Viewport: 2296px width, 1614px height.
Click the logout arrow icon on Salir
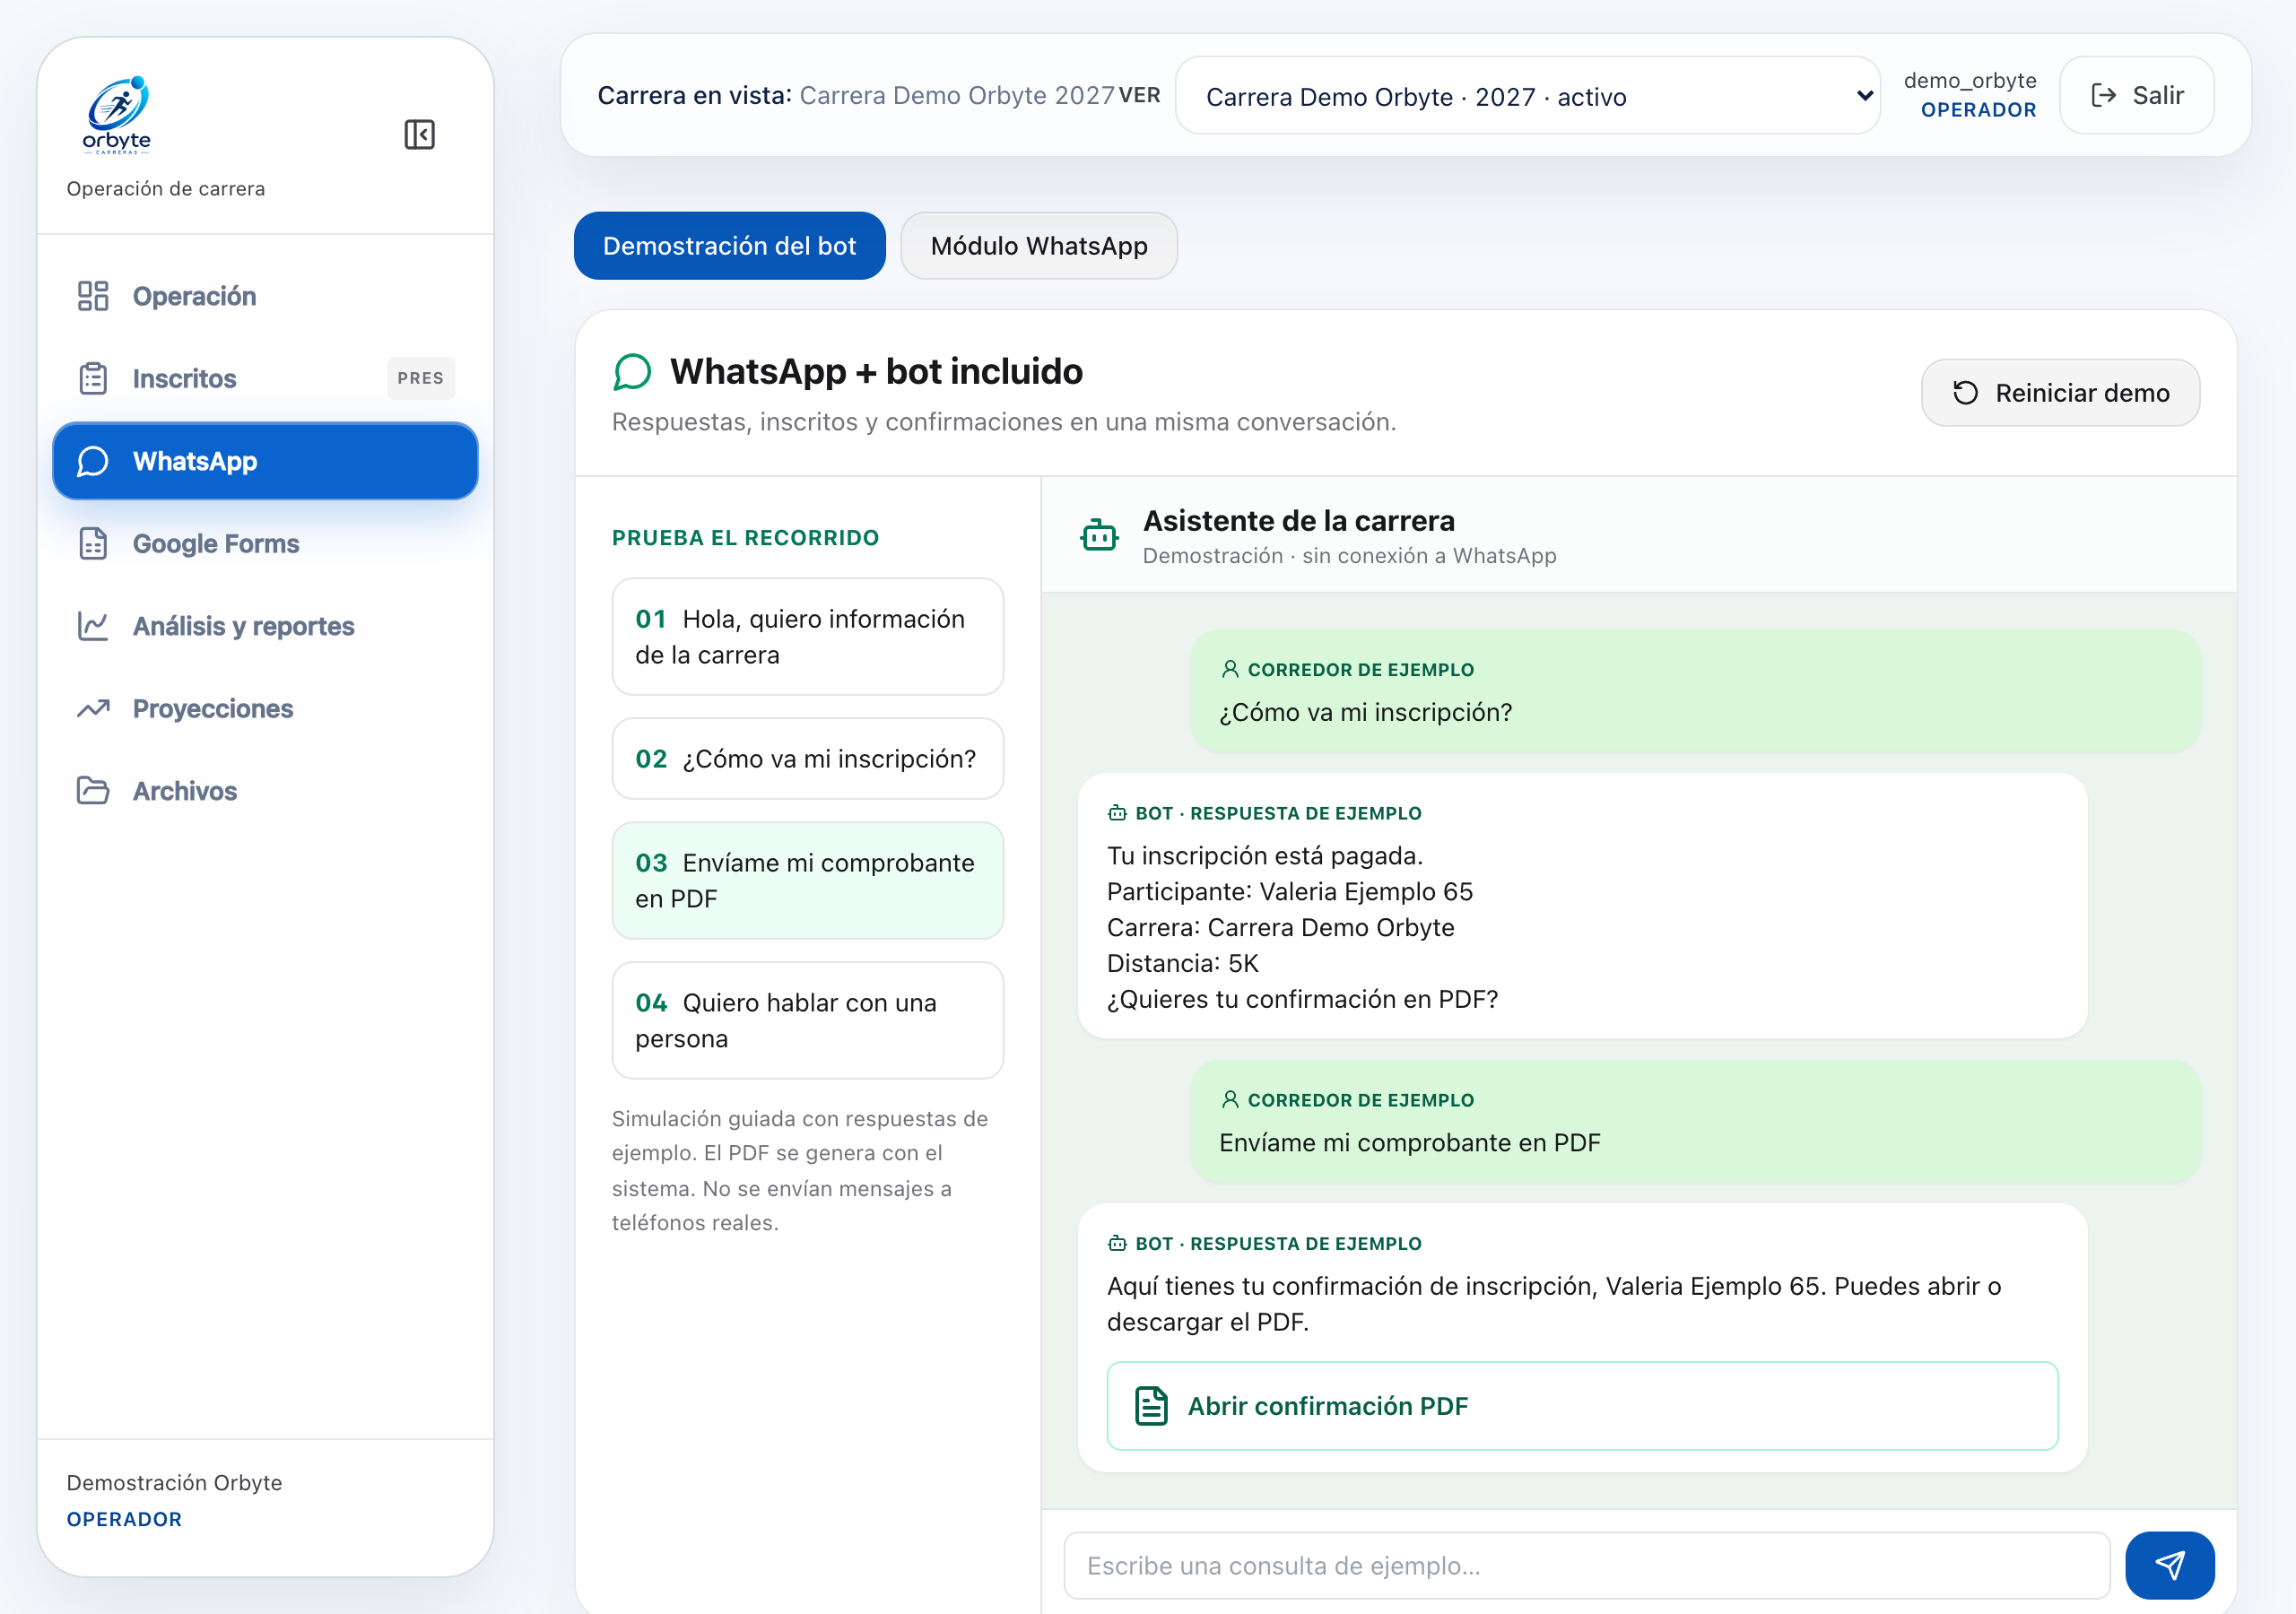click(2103, 95)
